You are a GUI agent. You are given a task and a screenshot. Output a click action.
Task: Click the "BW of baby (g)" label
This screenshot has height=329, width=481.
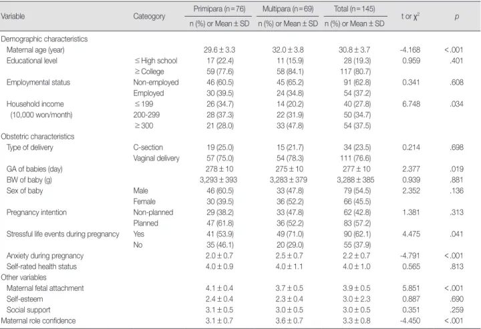29,180
